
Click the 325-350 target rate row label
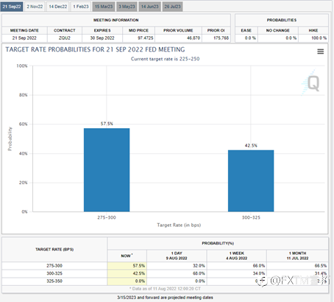point(54,281)
